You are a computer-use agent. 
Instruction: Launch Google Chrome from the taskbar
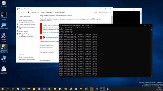point(65,89)
